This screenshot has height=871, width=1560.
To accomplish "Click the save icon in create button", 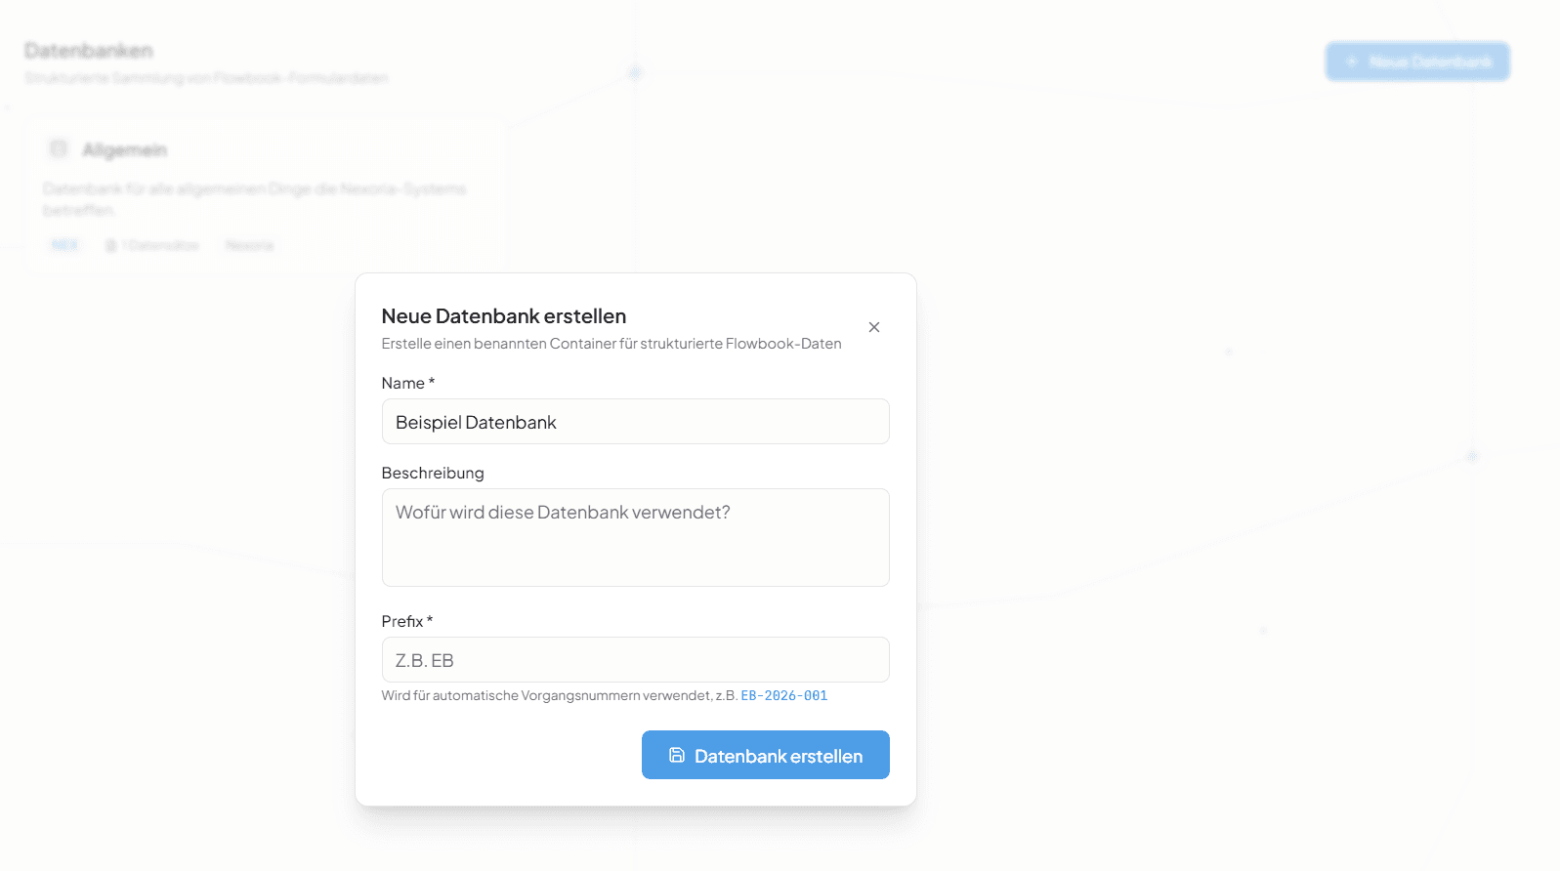I will pos(676,755).
